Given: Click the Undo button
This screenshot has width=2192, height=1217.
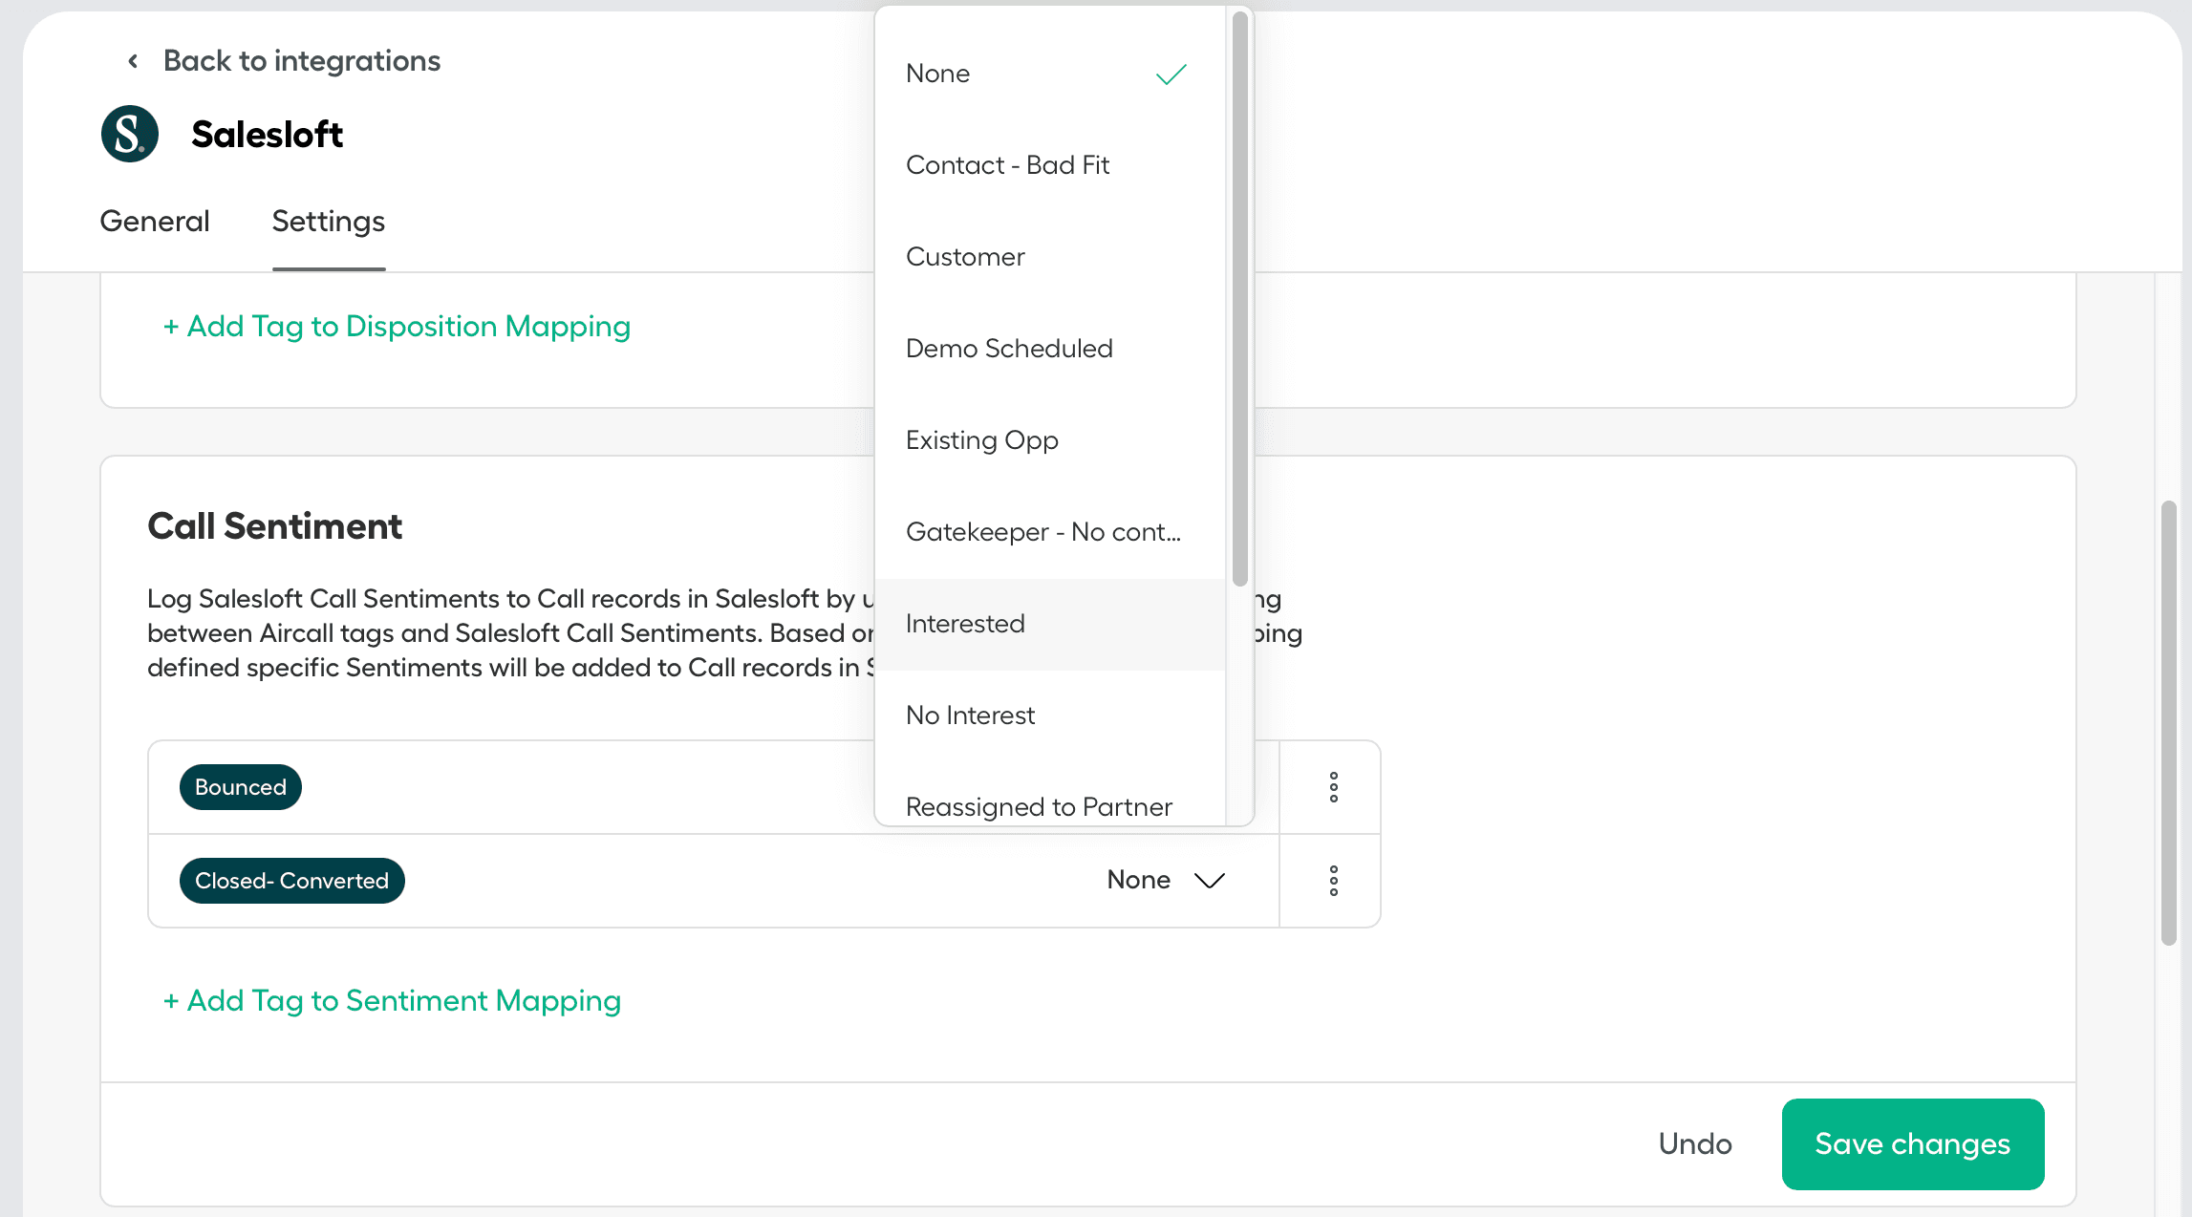Looking at the screenshot, I should click(x=1694, y=1143).
